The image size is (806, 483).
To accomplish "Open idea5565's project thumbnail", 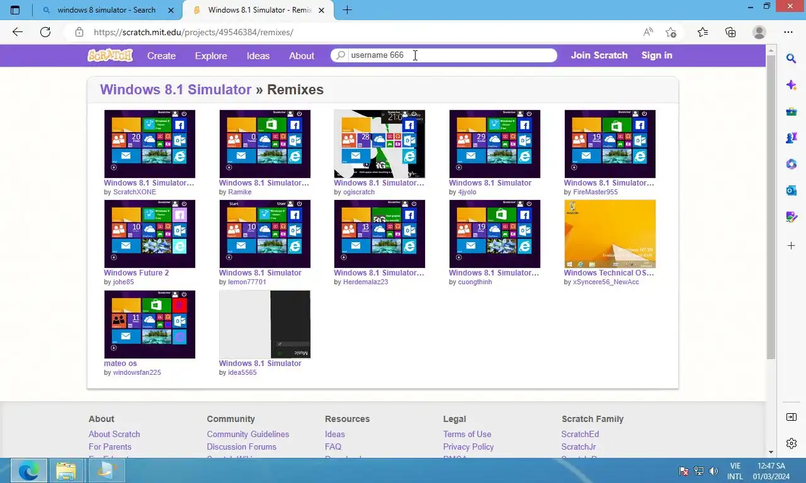I will (264, 325).
